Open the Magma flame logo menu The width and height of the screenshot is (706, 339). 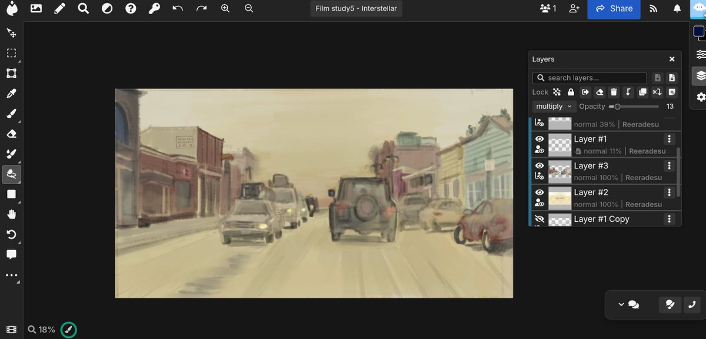tap(12, 9)
